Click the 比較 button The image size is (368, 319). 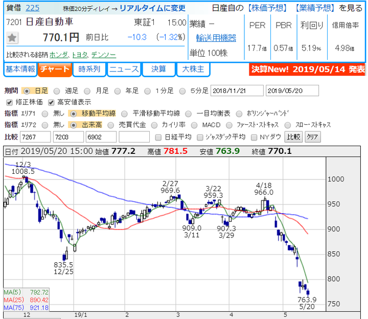tap(293, 137)
